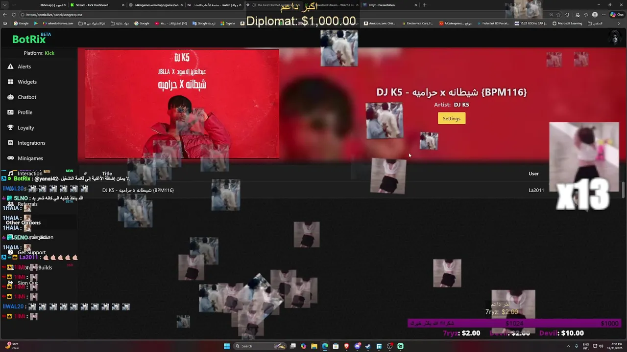
Task: Click the Title column header
Action: (x=107, y=174)
